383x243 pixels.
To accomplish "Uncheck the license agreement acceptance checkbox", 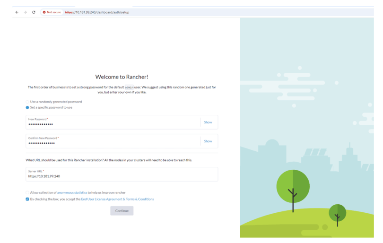I will (27, 199).
